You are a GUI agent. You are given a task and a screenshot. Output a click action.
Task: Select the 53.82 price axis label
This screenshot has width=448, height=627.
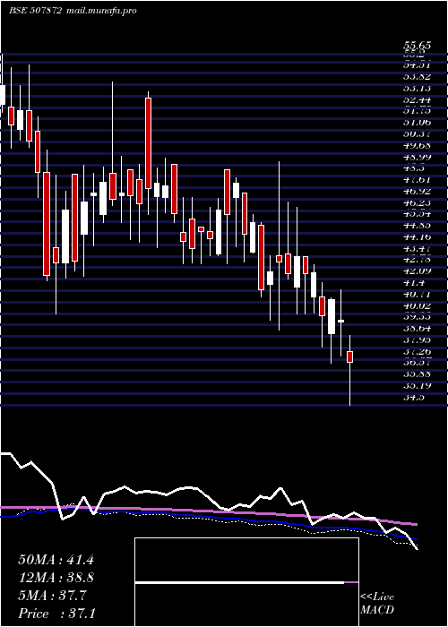tap(417, 76)
